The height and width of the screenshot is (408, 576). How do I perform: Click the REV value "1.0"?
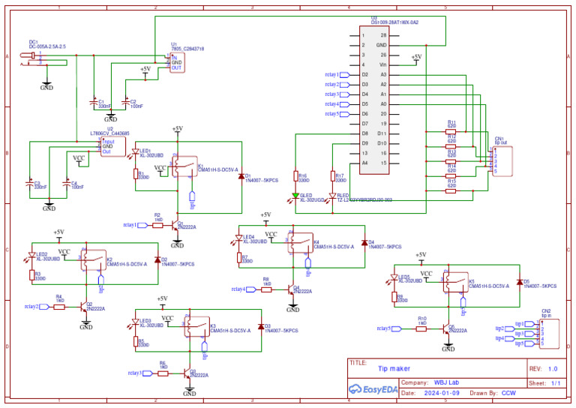point(553,369)
